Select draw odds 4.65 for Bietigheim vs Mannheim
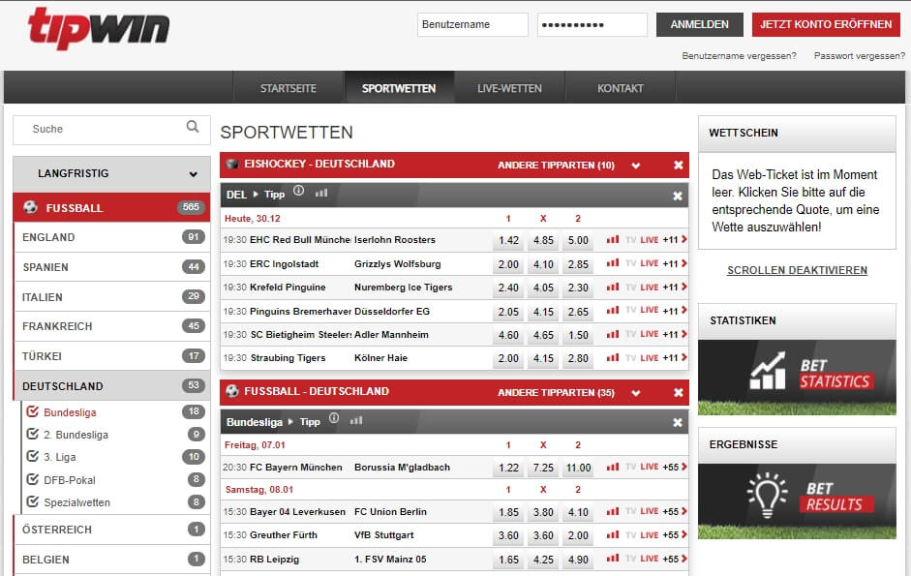Screen dimensions: 911x576 543,335
